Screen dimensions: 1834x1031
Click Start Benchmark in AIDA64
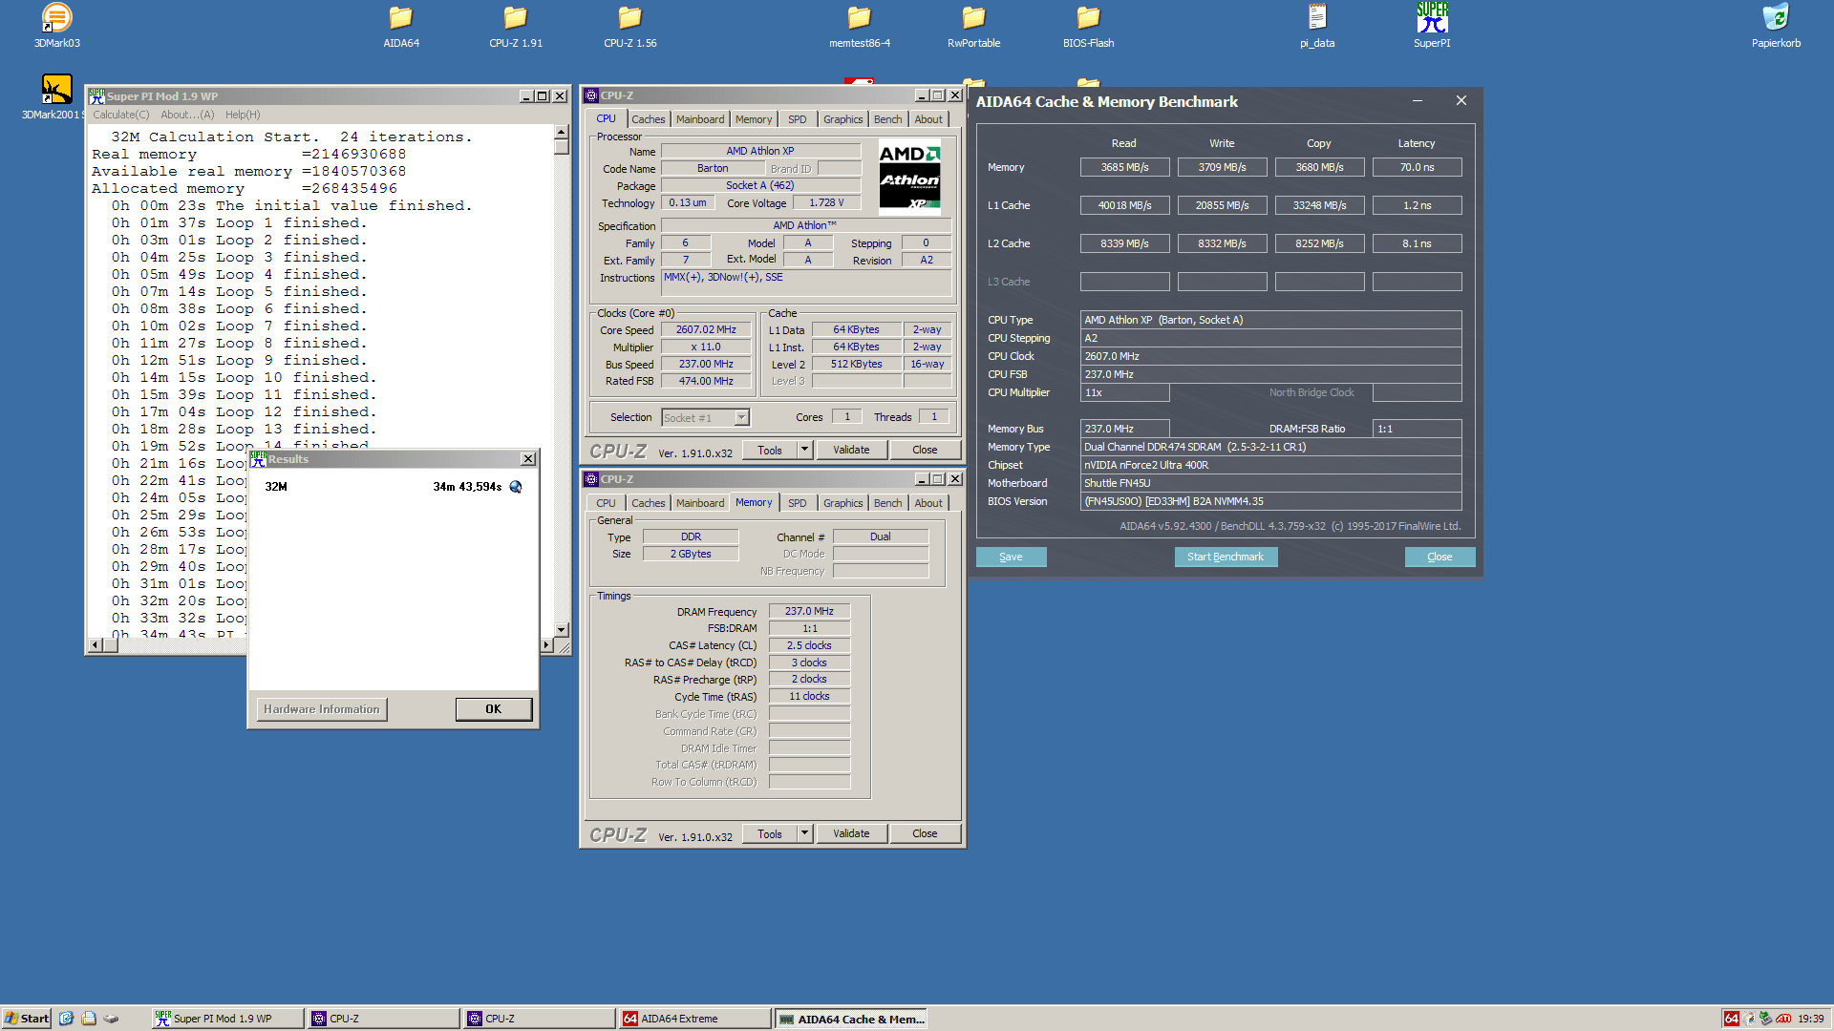tap(1226, 557)
